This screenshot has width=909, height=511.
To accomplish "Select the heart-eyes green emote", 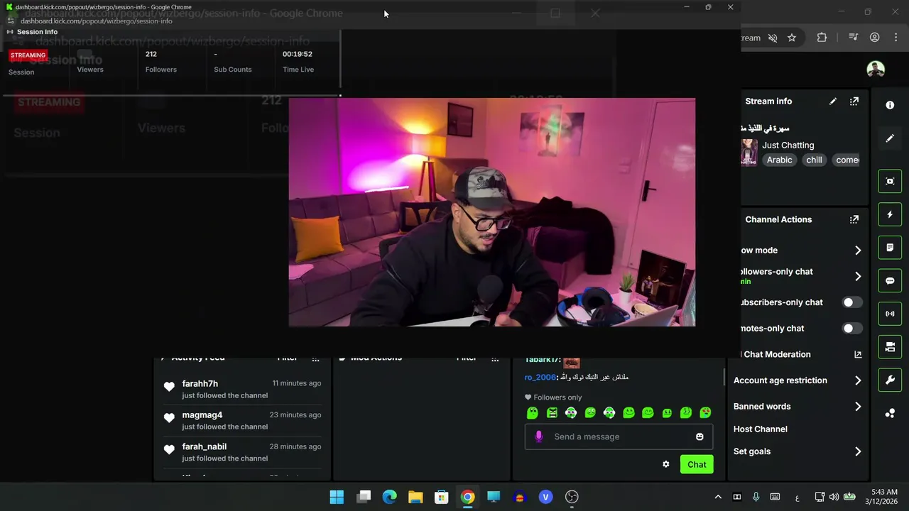I will [705, 412].
